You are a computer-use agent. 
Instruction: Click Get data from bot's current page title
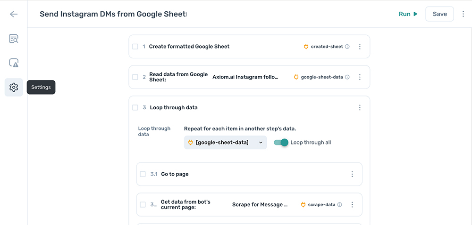point(185,205)
